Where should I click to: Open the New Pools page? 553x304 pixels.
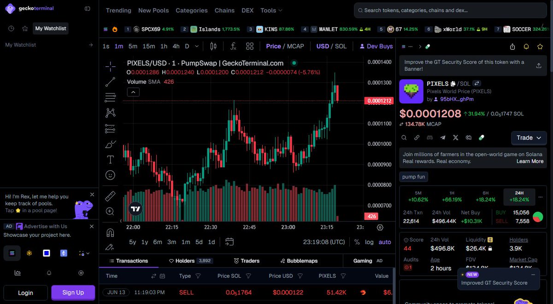[153, 10]
